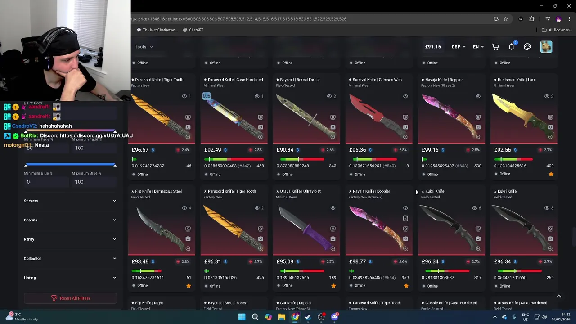Click inspect icon on Survival Knife Crimson Web card
Screen dimensions: 576x324
click(405, 117)
